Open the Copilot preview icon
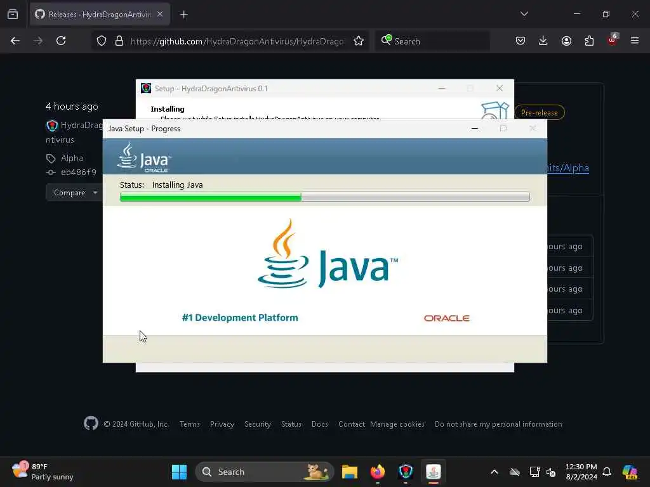Screen dimensions: 650x487 pyautogui.click(x=630, y=472)
